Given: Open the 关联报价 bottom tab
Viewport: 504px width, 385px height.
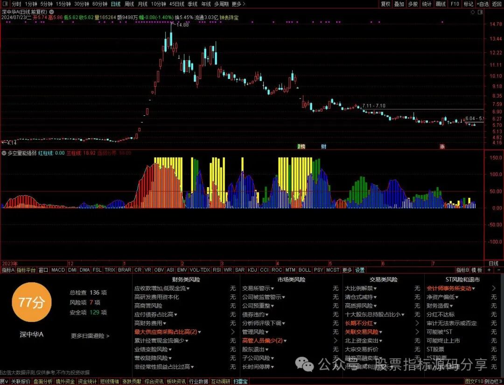Looking at the screenshot, I should point(21,381).
